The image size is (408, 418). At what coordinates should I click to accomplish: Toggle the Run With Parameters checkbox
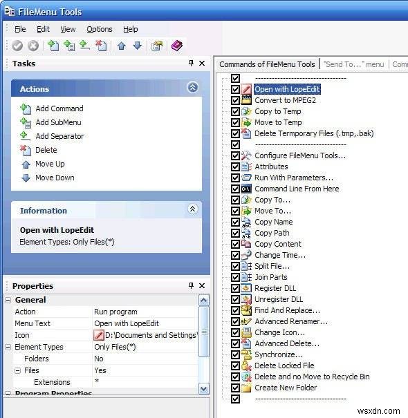pyautogui.click(x=235, y=178)
